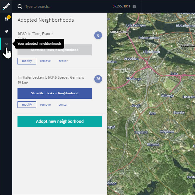Click Årsta label on map
195x195 pixels.
[174, 74]
